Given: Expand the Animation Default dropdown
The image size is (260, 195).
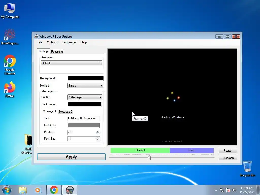Looking at the screenshot, I should tap(71, 63).
